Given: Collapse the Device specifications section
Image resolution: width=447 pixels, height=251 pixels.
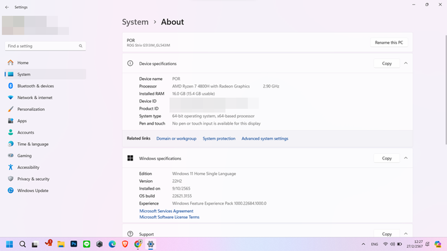Looking at the screenshot, I should tap(406, 64).
